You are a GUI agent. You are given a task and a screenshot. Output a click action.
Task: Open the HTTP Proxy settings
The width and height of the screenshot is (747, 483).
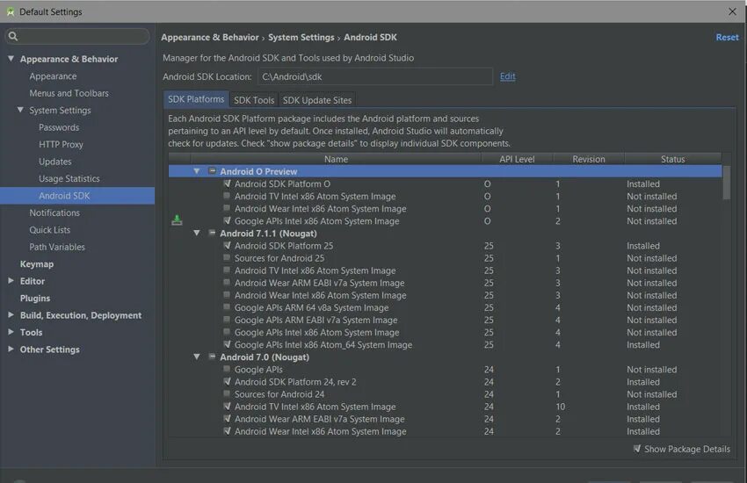(61, 145)
